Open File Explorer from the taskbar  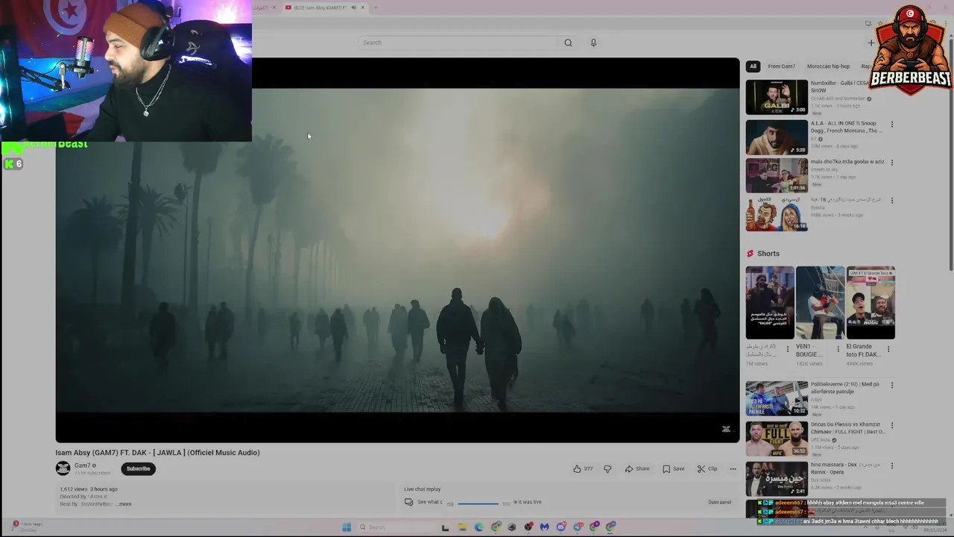coord(462,527)
